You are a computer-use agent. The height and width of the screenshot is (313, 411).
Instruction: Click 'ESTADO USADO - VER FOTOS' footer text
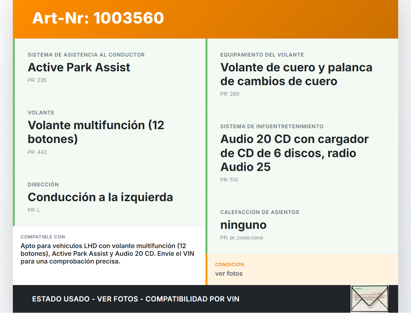point(136,299)
